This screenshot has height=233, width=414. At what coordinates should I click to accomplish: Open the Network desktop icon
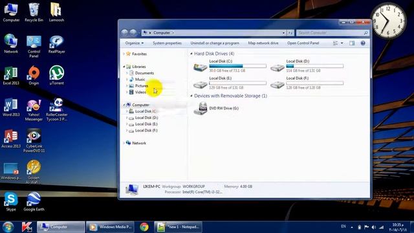click(11, 44)
